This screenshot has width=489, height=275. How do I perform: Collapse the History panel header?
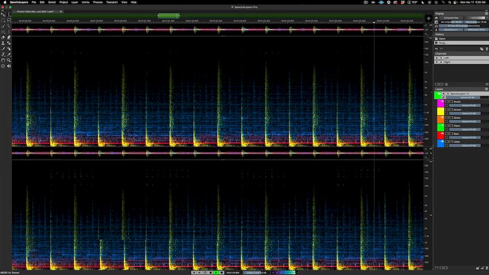pos(440,35)
